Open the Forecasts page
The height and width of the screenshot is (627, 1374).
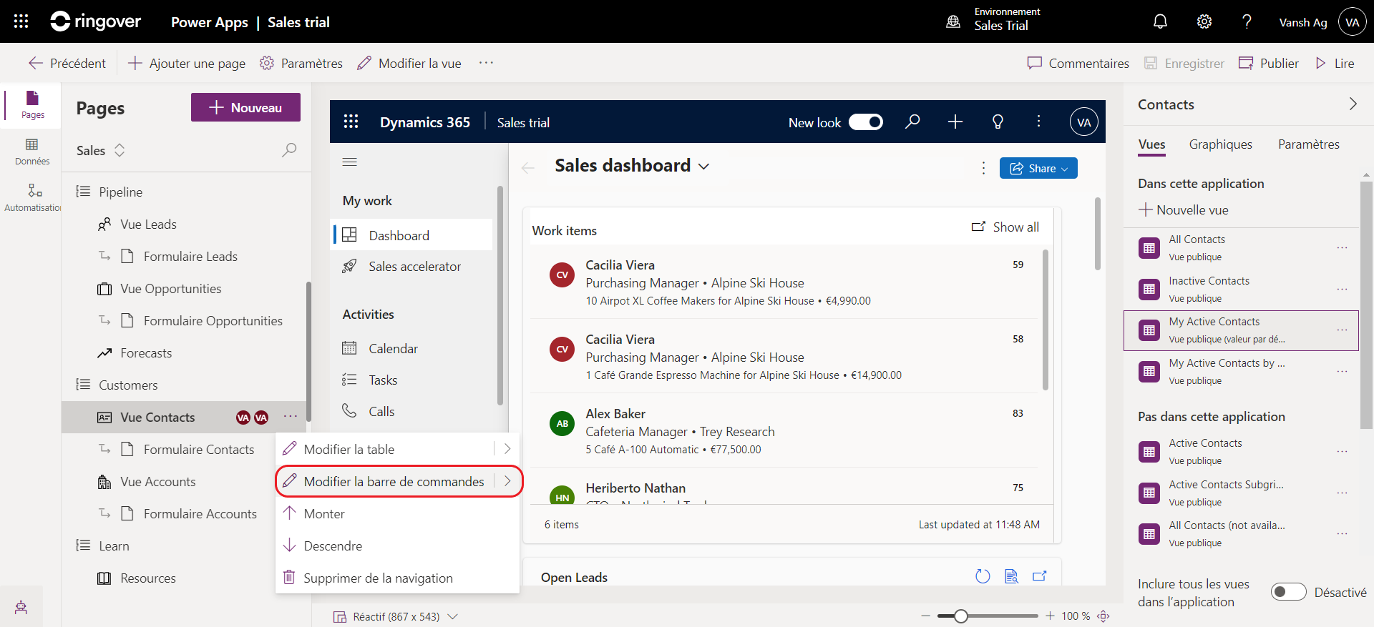[145, 352]
